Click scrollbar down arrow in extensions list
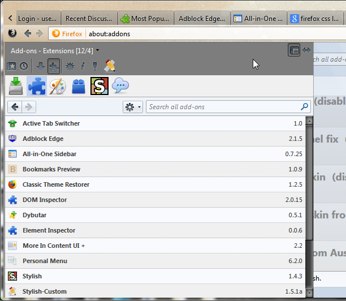The image size is (346, 301). click(309, 293)
